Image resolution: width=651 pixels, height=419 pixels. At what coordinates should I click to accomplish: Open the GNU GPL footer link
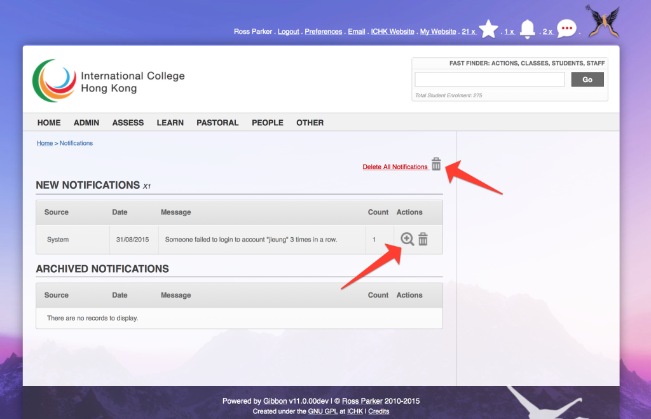tap(322, 411)
